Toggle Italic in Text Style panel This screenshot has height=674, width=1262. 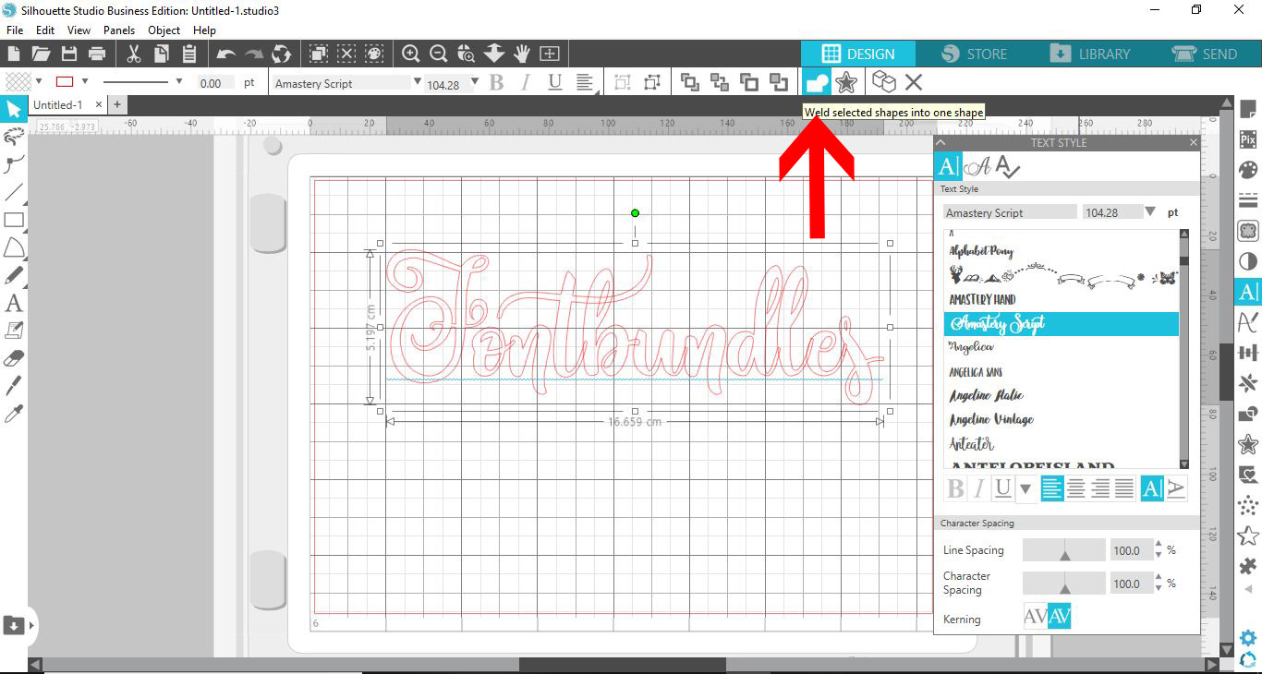pos(979,489)
